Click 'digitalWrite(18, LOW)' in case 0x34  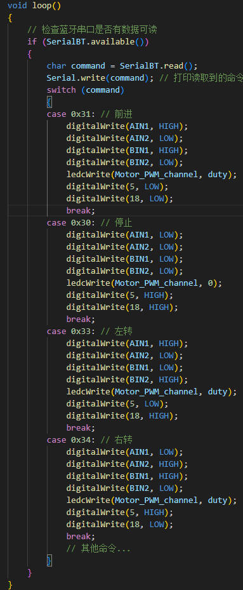(x=120, y=524)
